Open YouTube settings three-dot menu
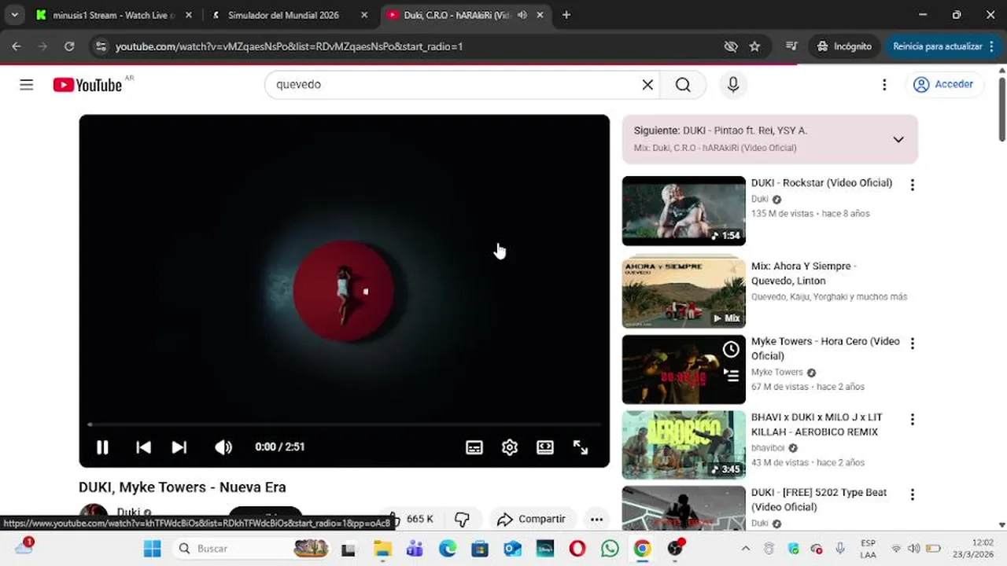The image size is (1007, 566). pos(884,85)
